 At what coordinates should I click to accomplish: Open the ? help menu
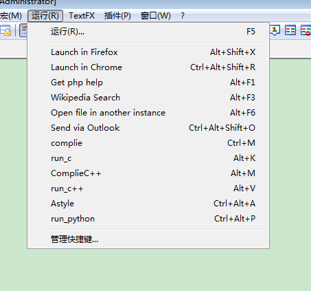pos(183,16)
